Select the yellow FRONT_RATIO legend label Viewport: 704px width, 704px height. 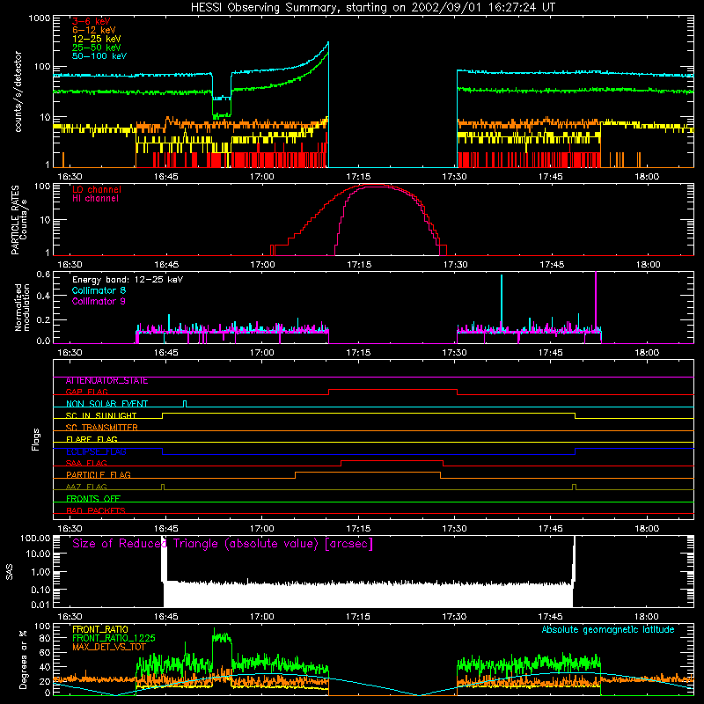point(100,629)
